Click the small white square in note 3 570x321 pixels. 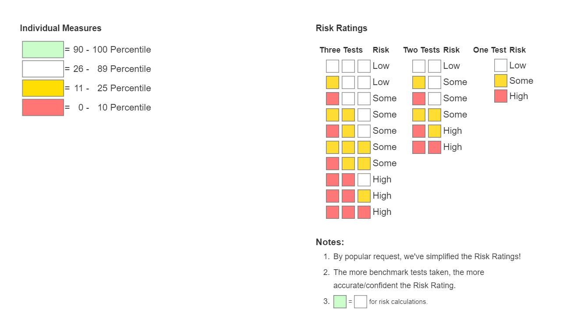[360, 302]
